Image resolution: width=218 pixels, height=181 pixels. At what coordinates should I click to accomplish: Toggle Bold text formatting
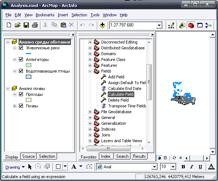(x=183, y=167)
